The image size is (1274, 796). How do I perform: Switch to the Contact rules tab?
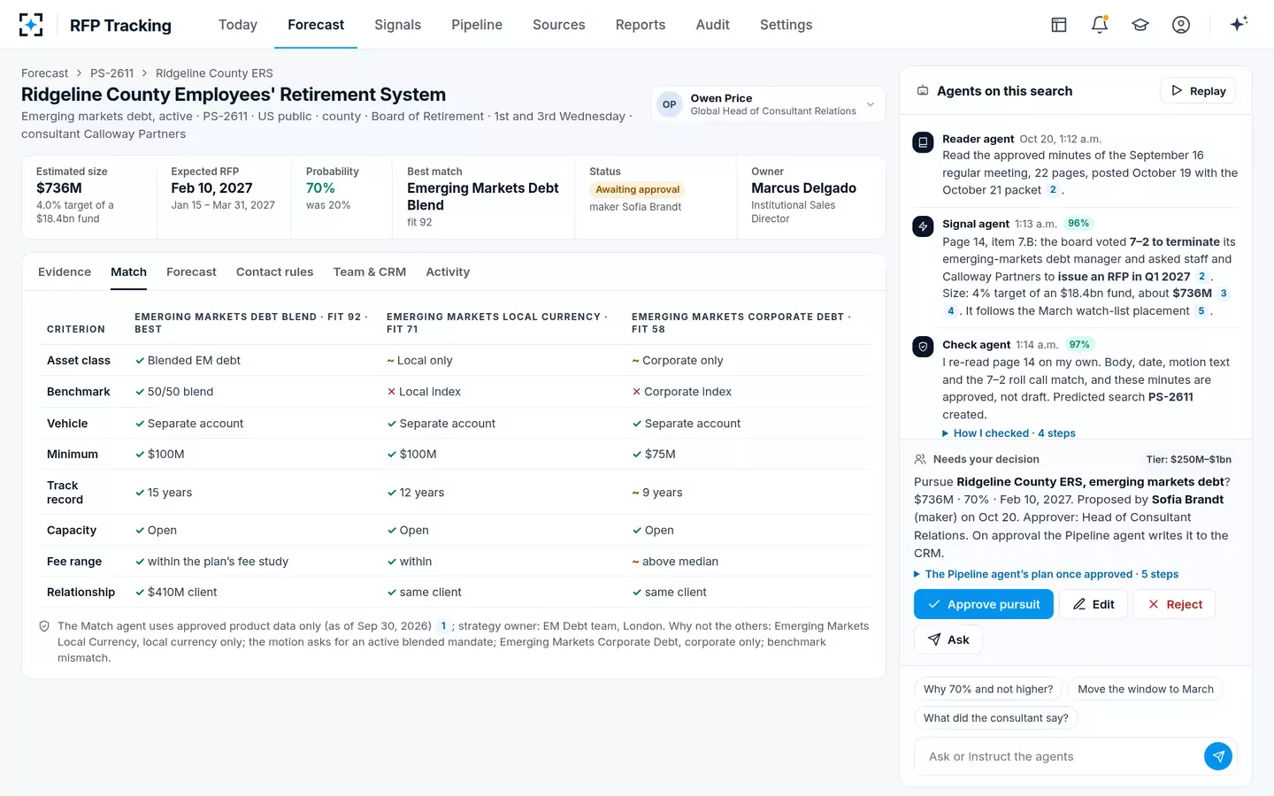[274, 272]
